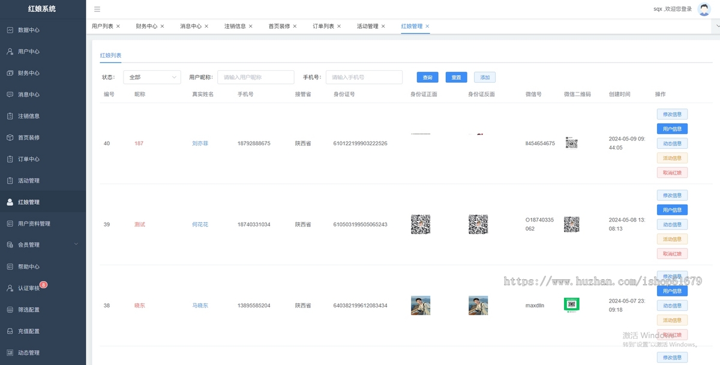Close the 消息中心 tab

pyautogui.click(x=206, y=26)
